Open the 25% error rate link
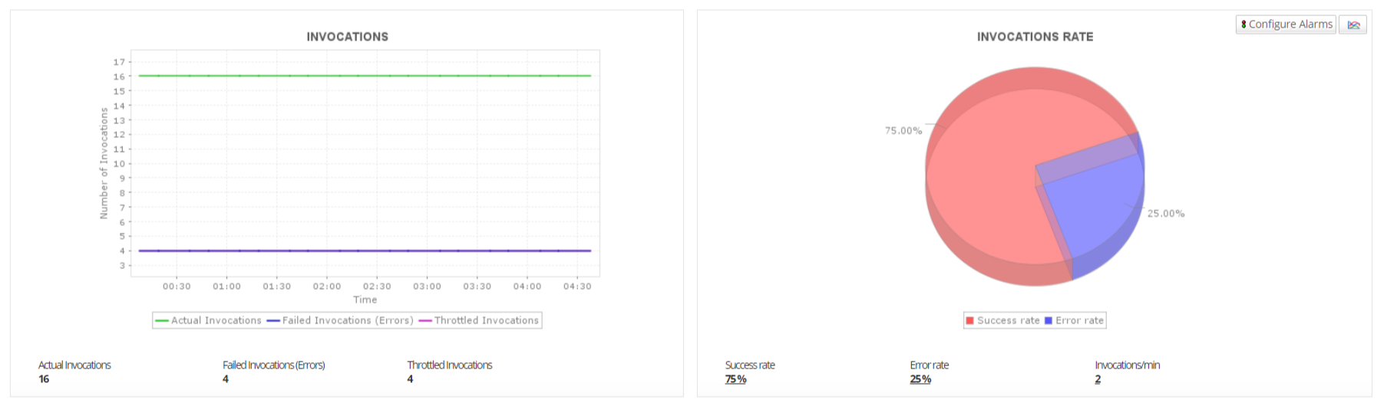The image size is (1384, 406). pos(920,379)
